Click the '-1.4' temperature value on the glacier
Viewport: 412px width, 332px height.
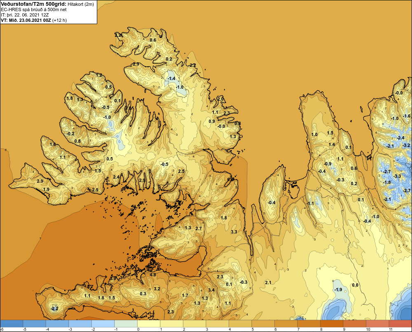tap(171, 79)
